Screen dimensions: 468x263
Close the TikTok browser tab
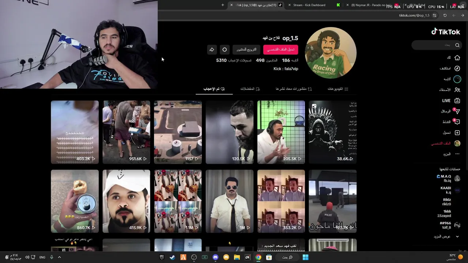click(x=231, y=5)
